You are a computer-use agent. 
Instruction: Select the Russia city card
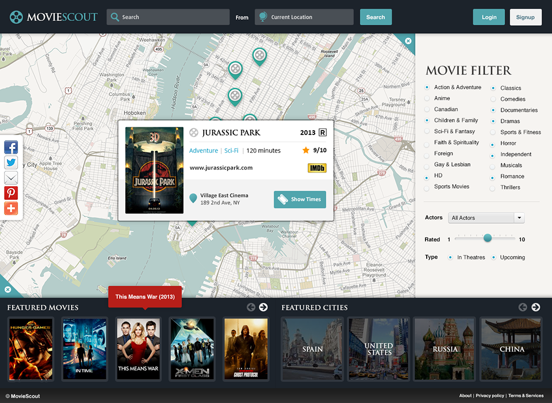444,349
